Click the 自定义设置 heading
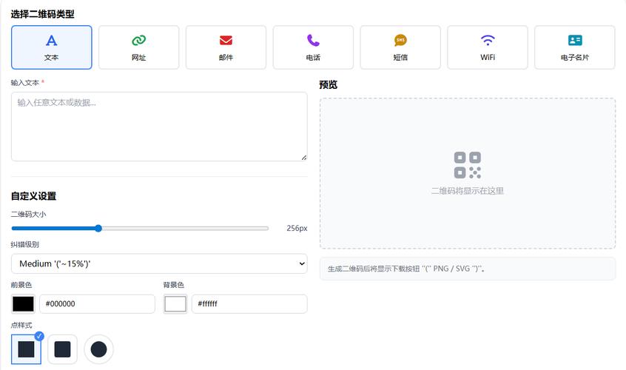The image size is (626, 370). (33, 196)
